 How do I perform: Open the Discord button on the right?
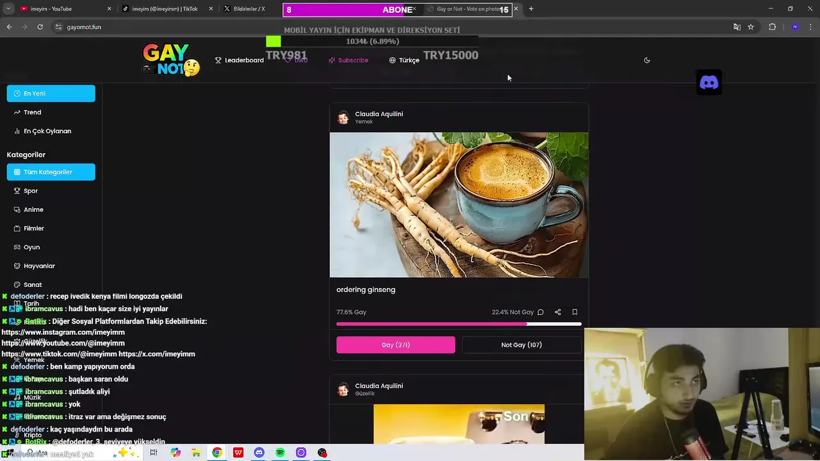pos(709,83)
